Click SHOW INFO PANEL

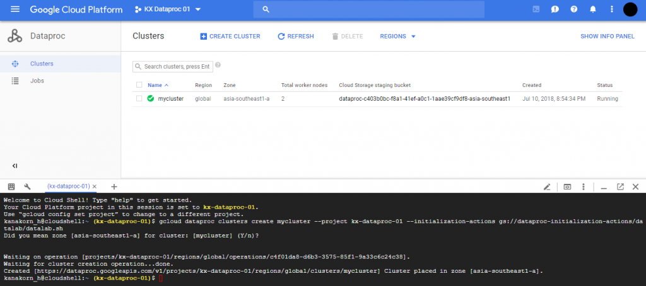tap(608, 36)
